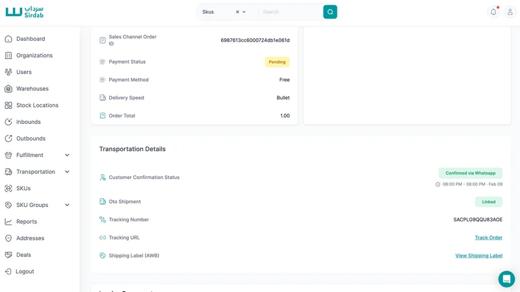Select tracking number SACPLG9QQU83AOE

[x=478, y=219]
